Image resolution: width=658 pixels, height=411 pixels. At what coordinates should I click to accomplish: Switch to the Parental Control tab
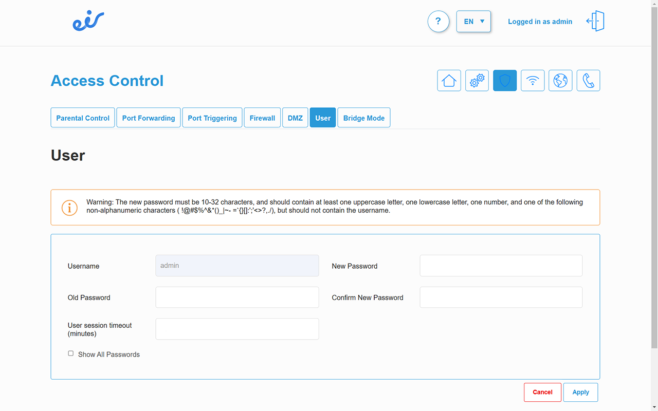click(x=83, y=118)
